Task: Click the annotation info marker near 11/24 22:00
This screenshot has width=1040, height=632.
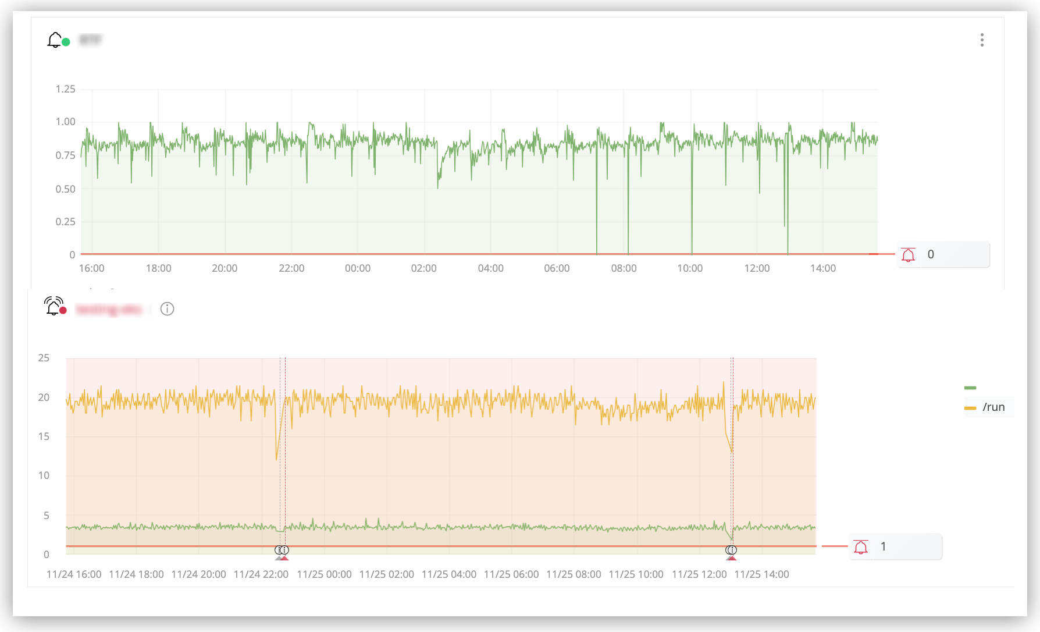Action: (x=282, y=549)
